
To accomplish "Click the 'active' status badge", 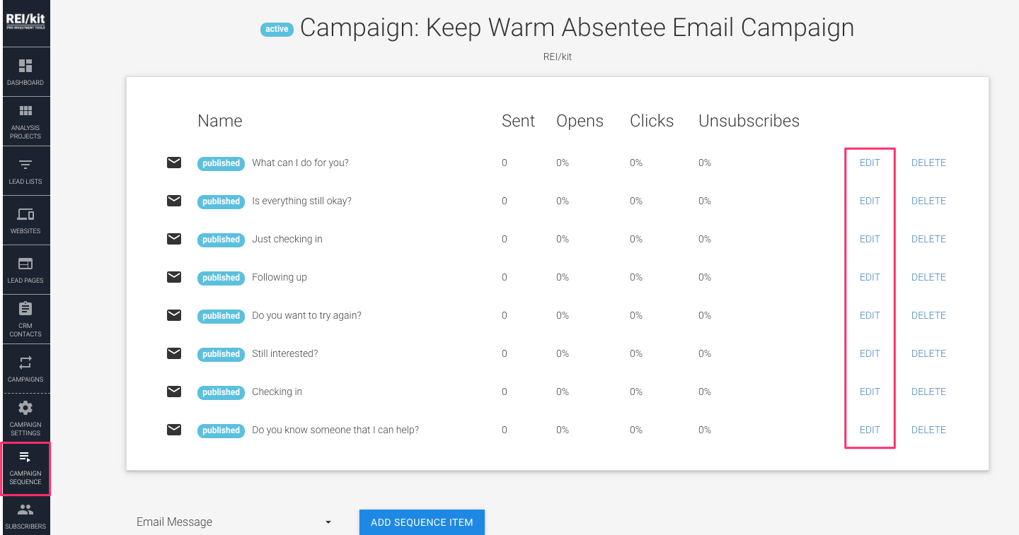I will 277,29.
